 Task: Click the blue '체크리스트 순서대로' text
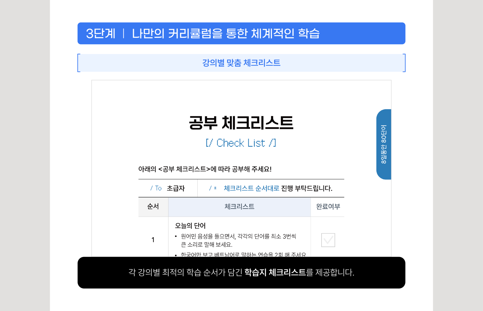pos(252,188)
